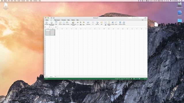Select the Macintosh HD desktop icon
The width and height of the screenshot is (184, 103).
click(179, 5)
